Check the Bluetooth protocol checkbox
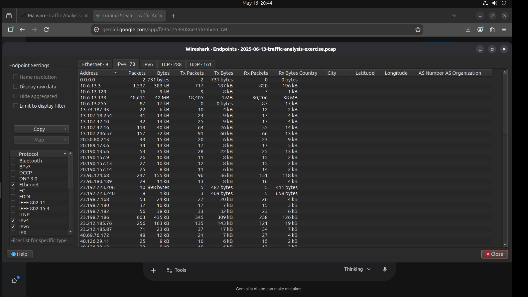 coord(13,161)
